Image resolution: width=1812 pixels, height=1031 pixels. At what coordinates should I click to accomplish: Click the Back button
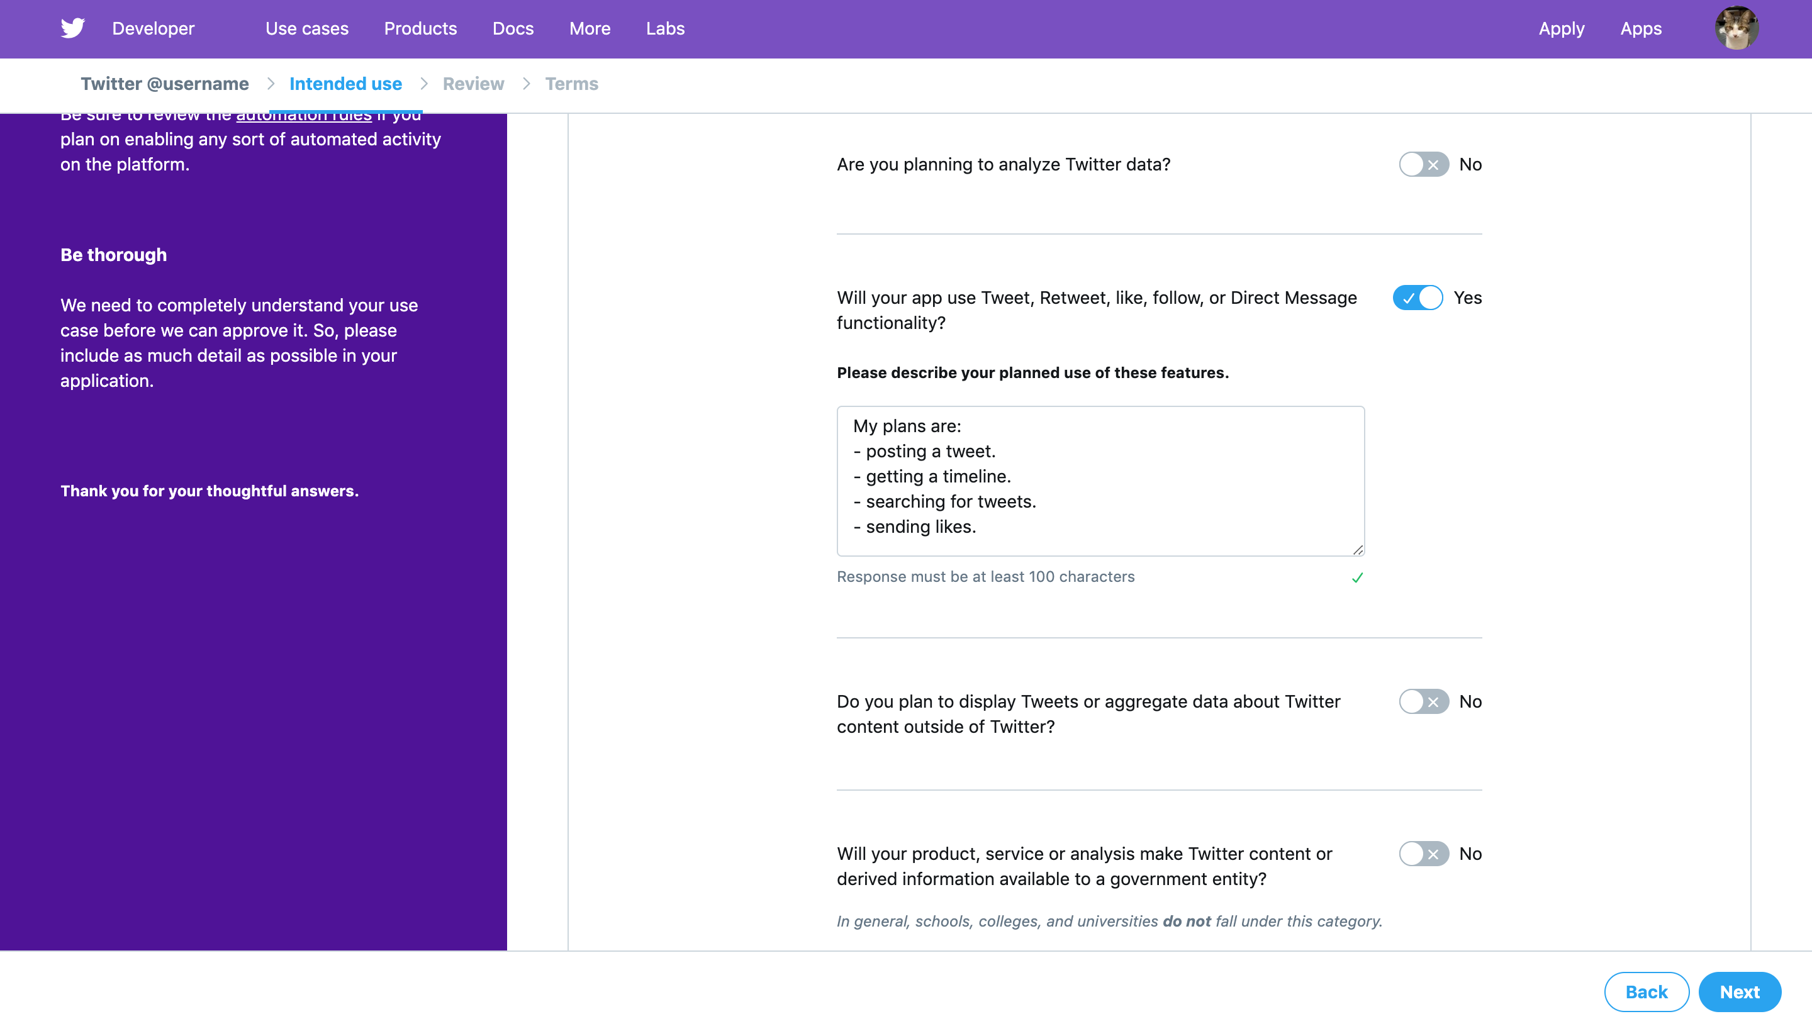click(x=1647, y=991)
